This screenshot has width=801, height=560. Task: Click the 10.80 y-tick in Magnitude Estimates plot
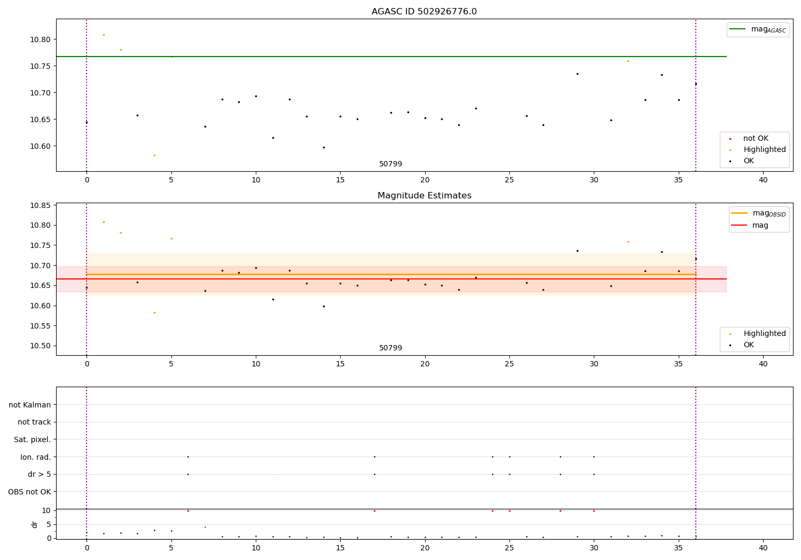coord(40,226)
